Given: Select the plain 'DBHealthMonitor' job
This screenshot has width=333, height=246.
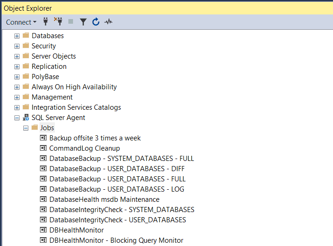Looking at the screenshot, I should [x=76, y=230].
